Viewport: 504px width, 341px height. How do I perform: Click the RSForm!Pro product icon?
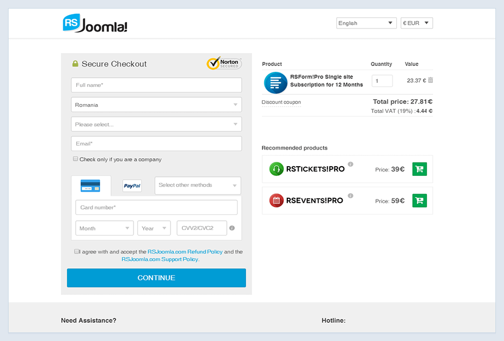276,83
